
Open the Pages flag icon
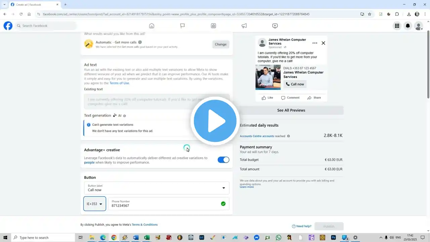point(182,26)
